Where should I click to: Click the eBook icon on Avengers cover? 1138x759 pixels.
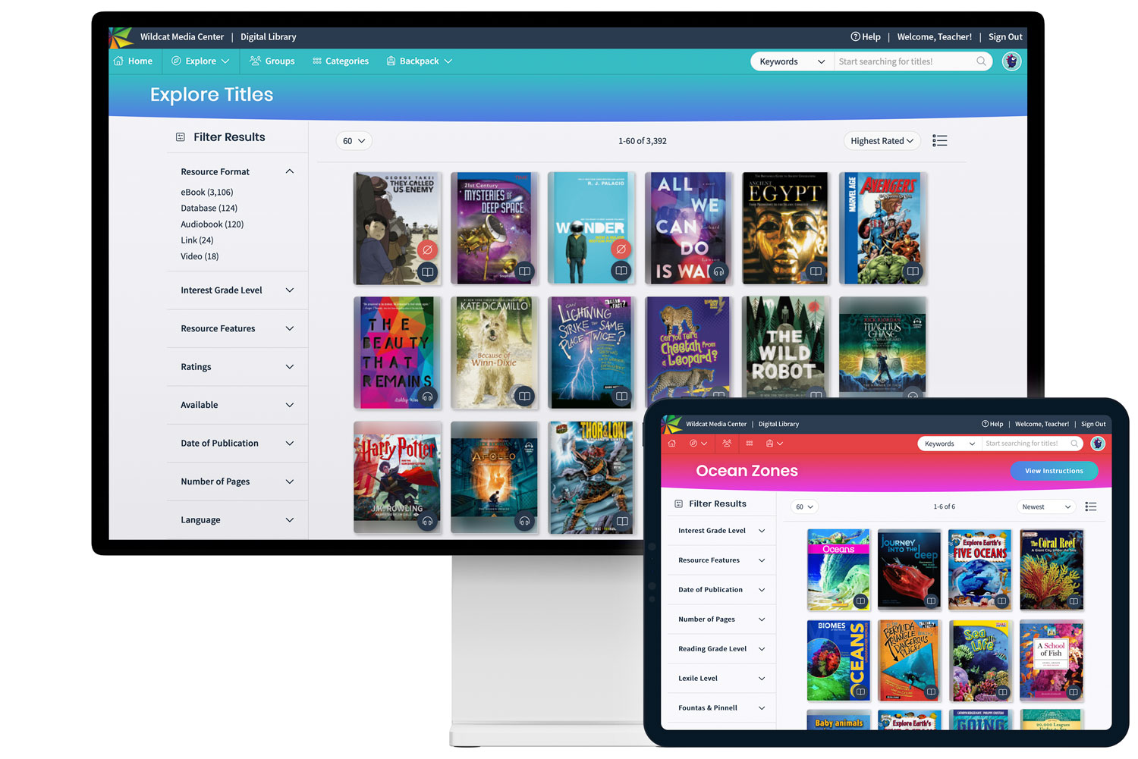pos(913,271)
